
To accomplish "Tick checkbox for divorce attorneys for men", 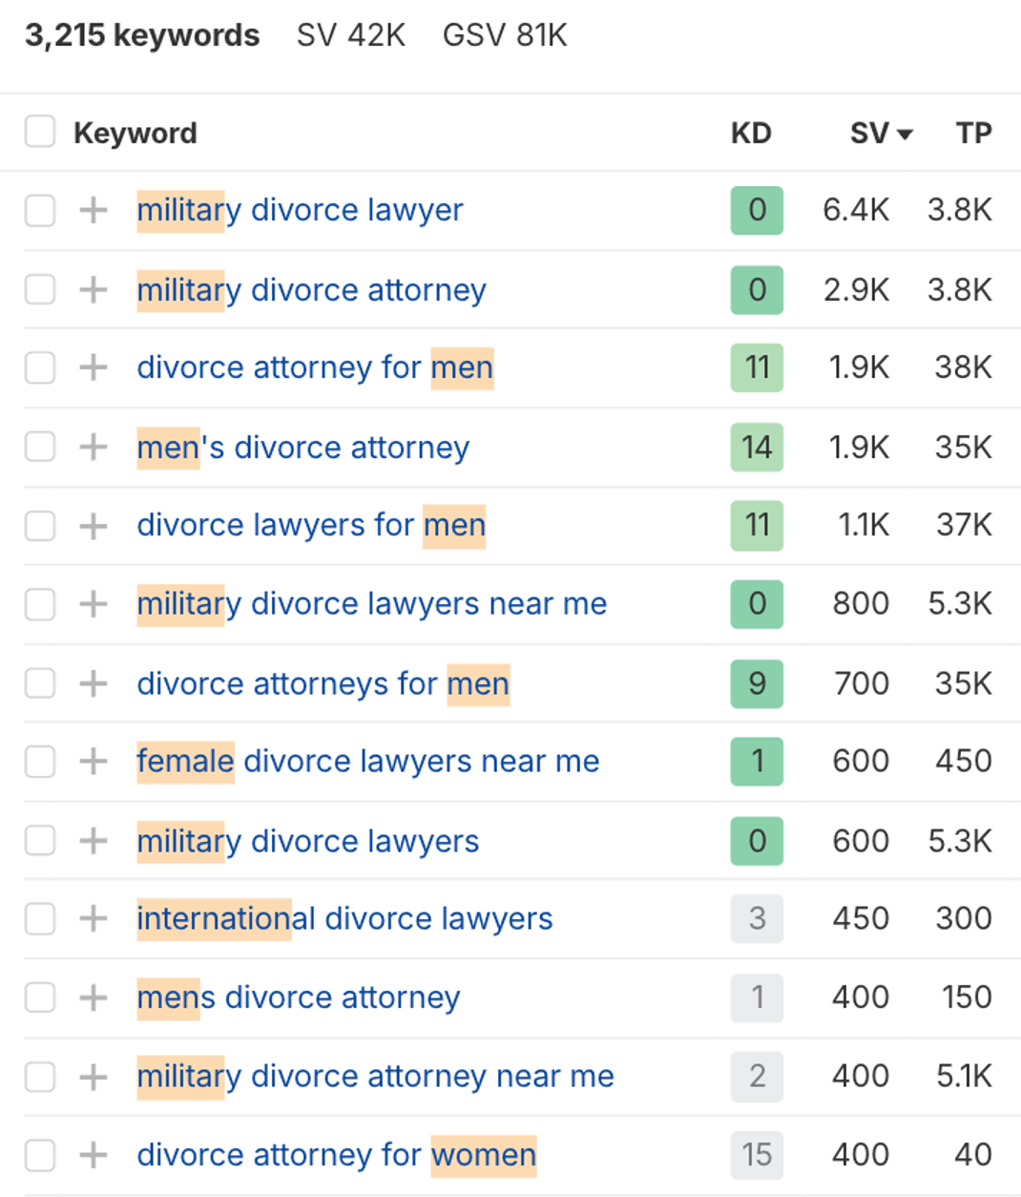I will (x=40, y=683).
